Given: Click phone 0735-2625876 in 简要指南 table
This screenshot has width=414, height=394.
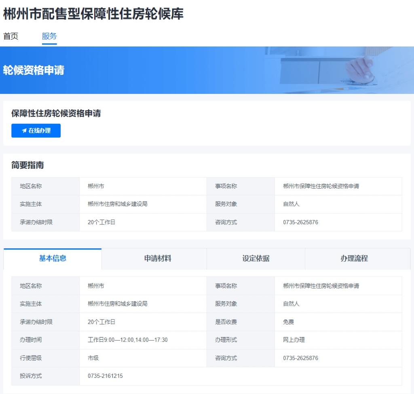Looking at the screenshot, I should pyautogui.click(x=300, y=222).
